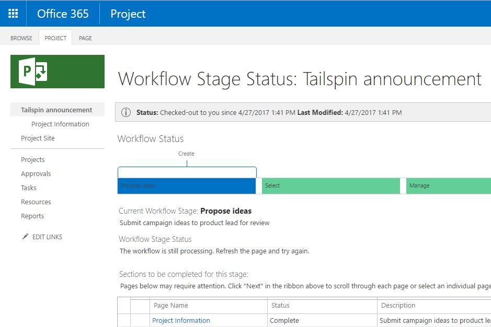Click the Description column header
The width and height of the screenshot is (491, 327).
coord(398,306)
